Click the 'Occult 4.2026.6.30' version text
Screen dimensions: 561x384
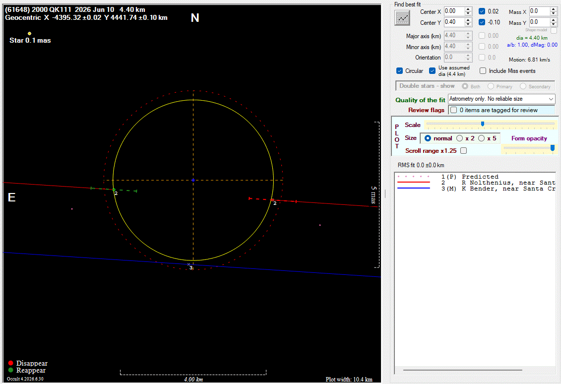point(25,379)
